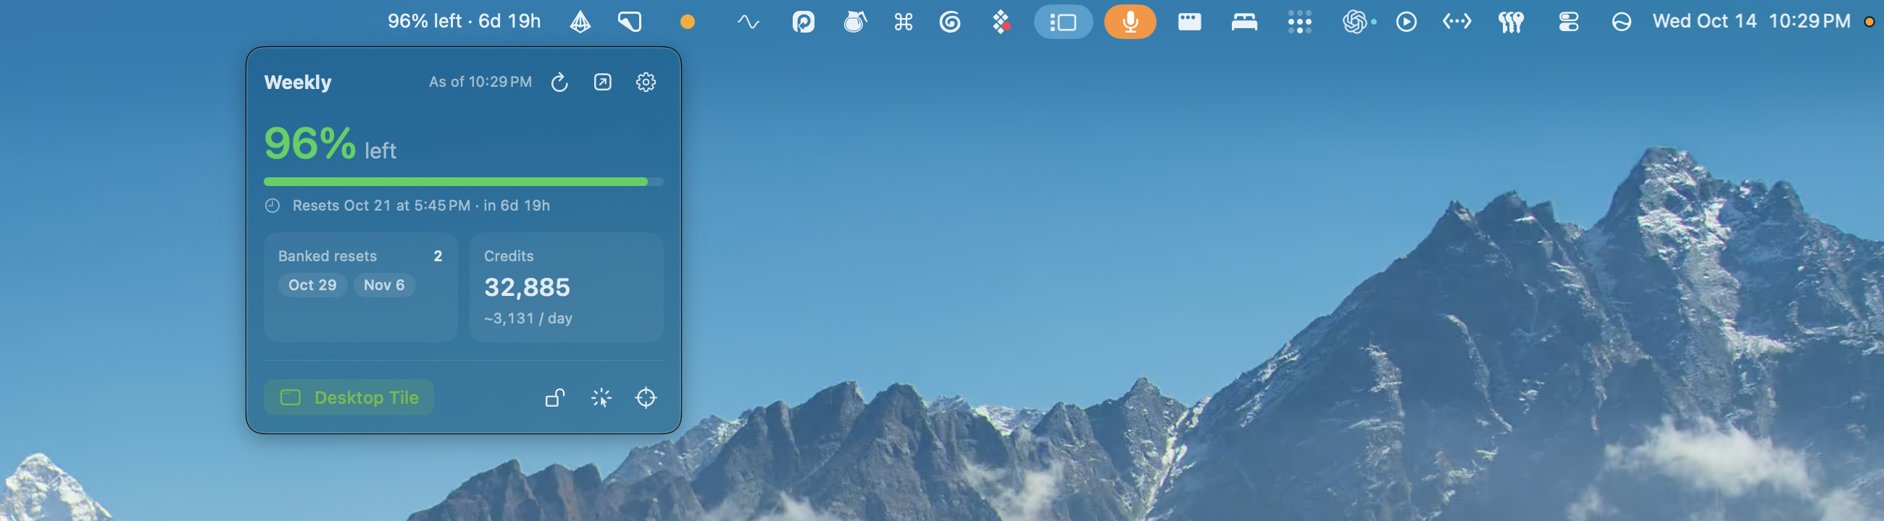Click the angle brackets with dots menu bar icon
The image size is (1884, 521).
click(1457, 22)
